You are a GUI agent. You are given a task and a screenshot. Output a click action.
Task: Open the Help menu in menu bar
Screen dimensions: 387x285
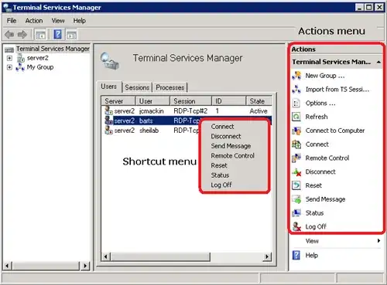79,21
